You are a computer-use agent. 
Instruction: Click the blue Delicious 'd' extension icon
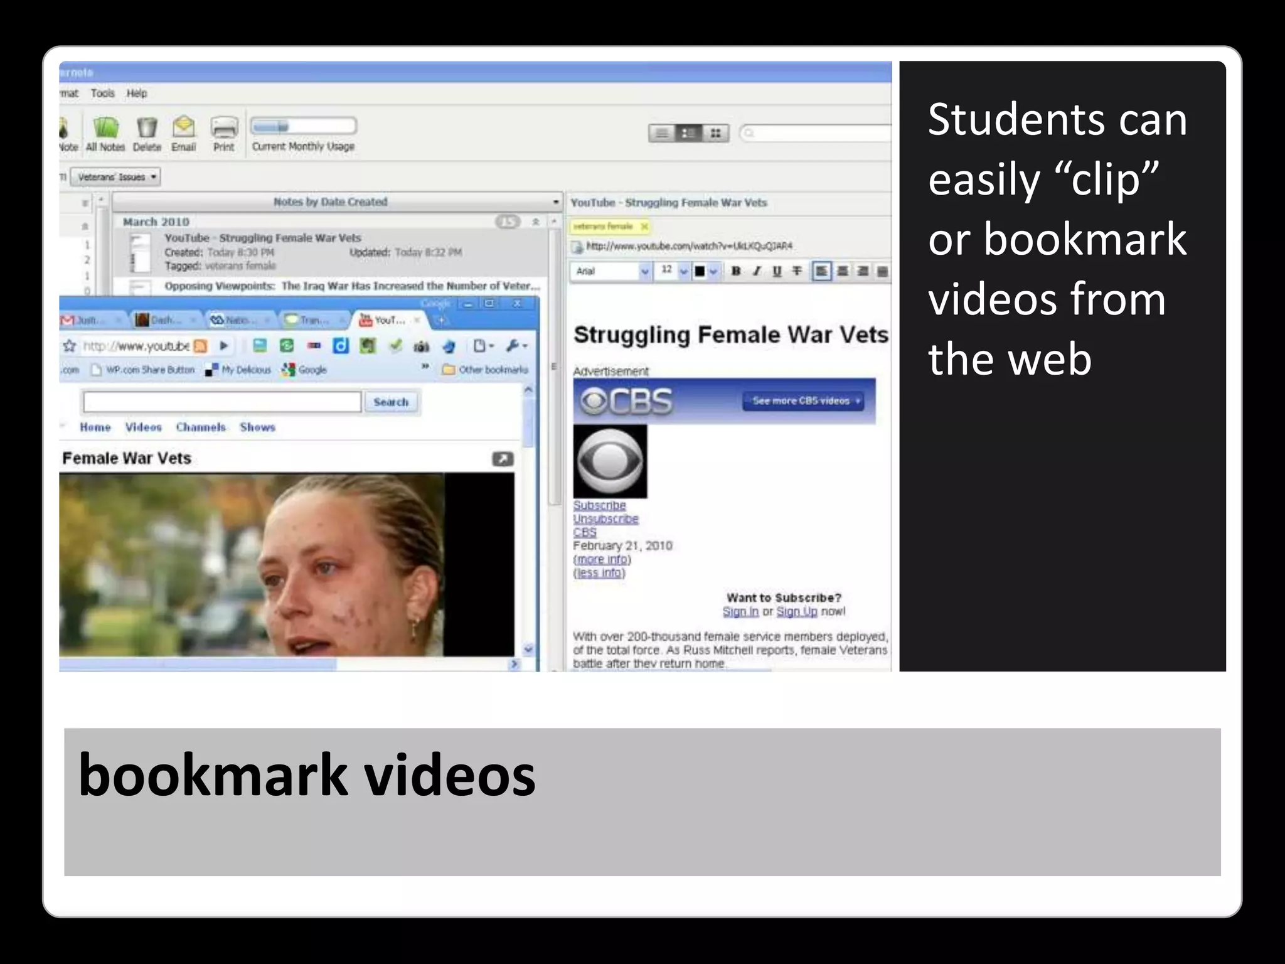(341, 345)
